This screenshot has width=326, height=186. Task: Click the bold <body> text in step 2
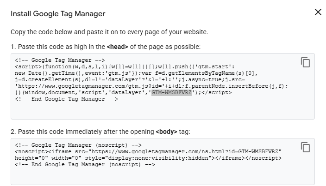[166, 132]
